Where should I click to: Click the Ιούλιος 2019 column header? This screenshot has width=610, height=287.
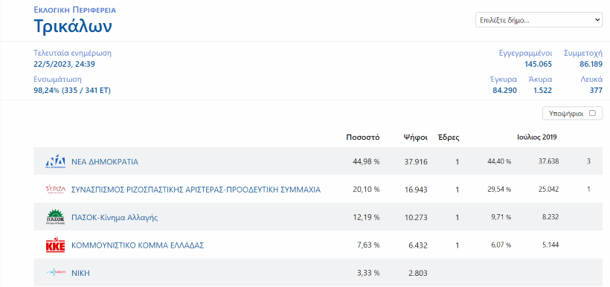click(x=537, y=138)
